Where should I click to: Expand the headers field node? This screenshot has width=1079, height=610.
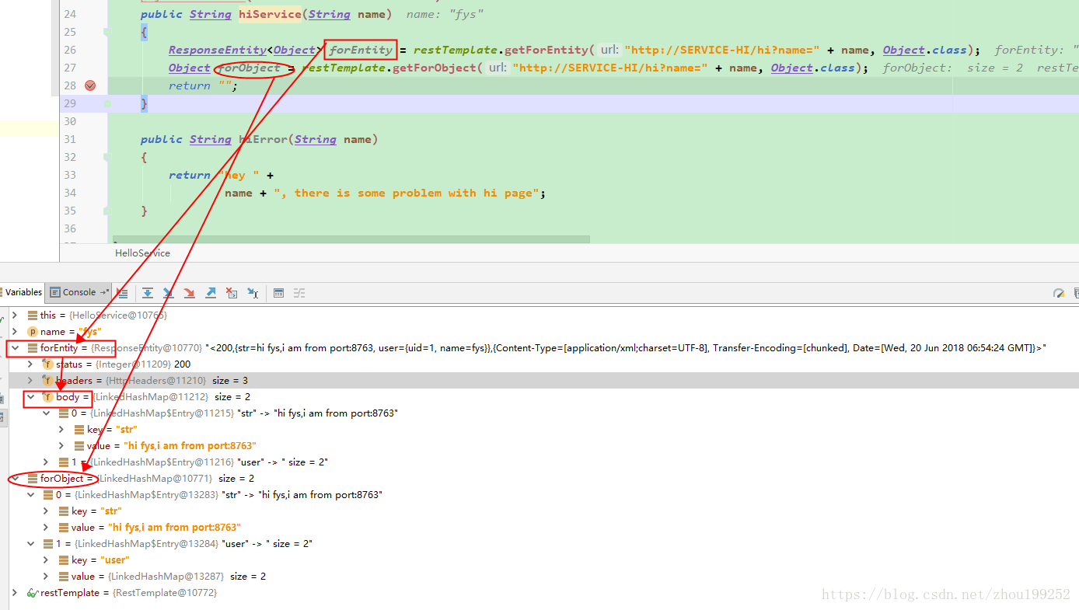(x=30, y=381)
